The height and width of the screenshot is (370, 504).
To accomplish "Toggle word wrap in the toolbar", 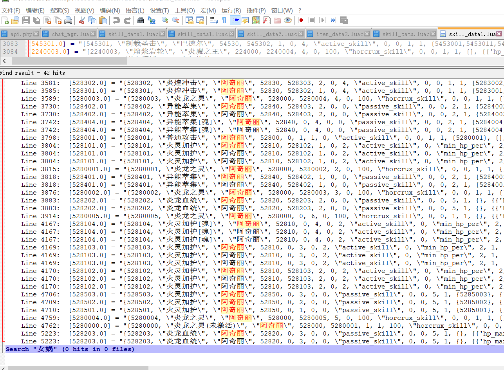I will click(214, 20).
